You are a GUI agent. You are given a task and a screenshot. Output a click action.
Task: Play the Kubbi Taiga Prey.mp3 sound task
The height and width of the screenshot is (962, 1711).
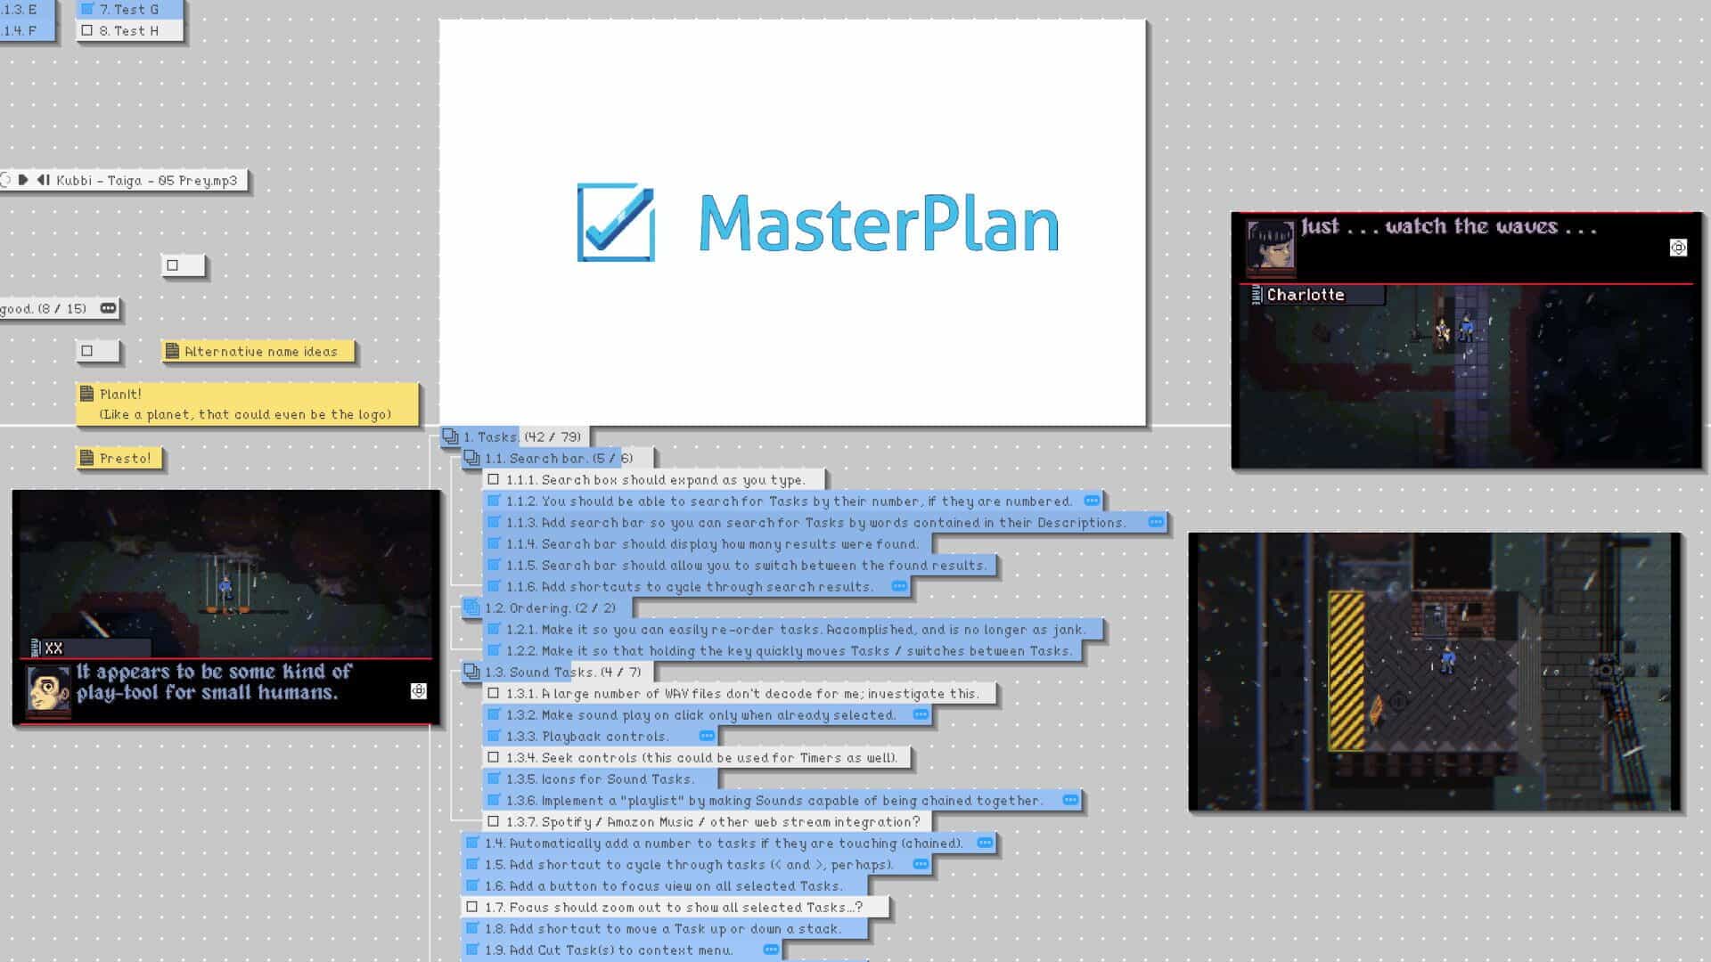pos(23,180)
